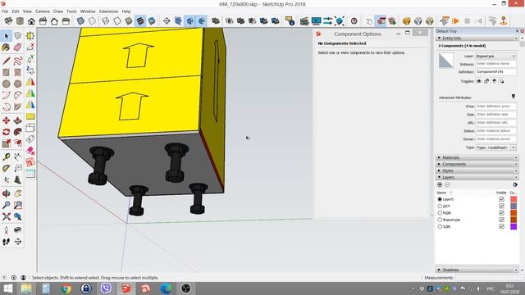Click the Zoom Extents tool
This screenshot has width=525, height=295.
point(6,216)
